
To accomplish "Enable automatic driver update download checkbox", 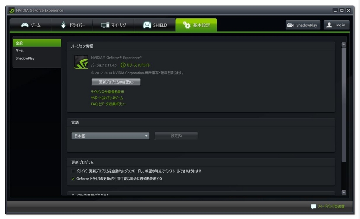I will pyautogui.click(x=73, y=171).
